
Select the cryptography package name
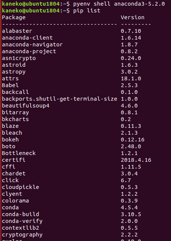pos(22,235)
